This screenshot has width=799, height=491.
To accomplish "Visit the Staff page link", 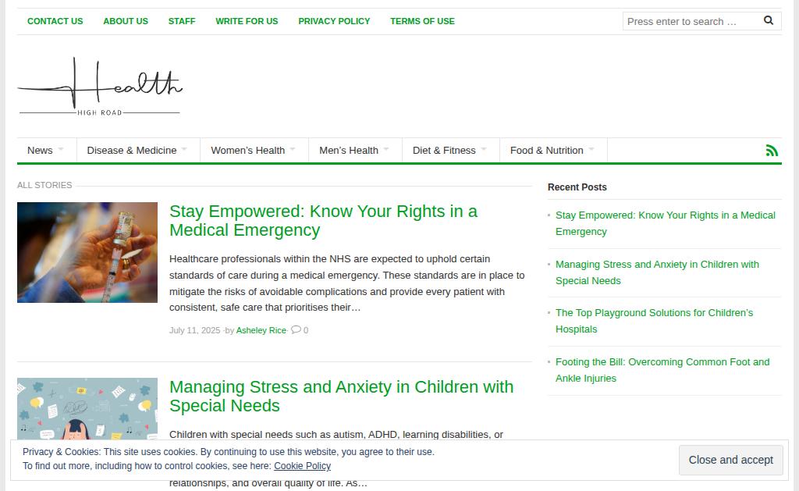I will pos(182,21).
